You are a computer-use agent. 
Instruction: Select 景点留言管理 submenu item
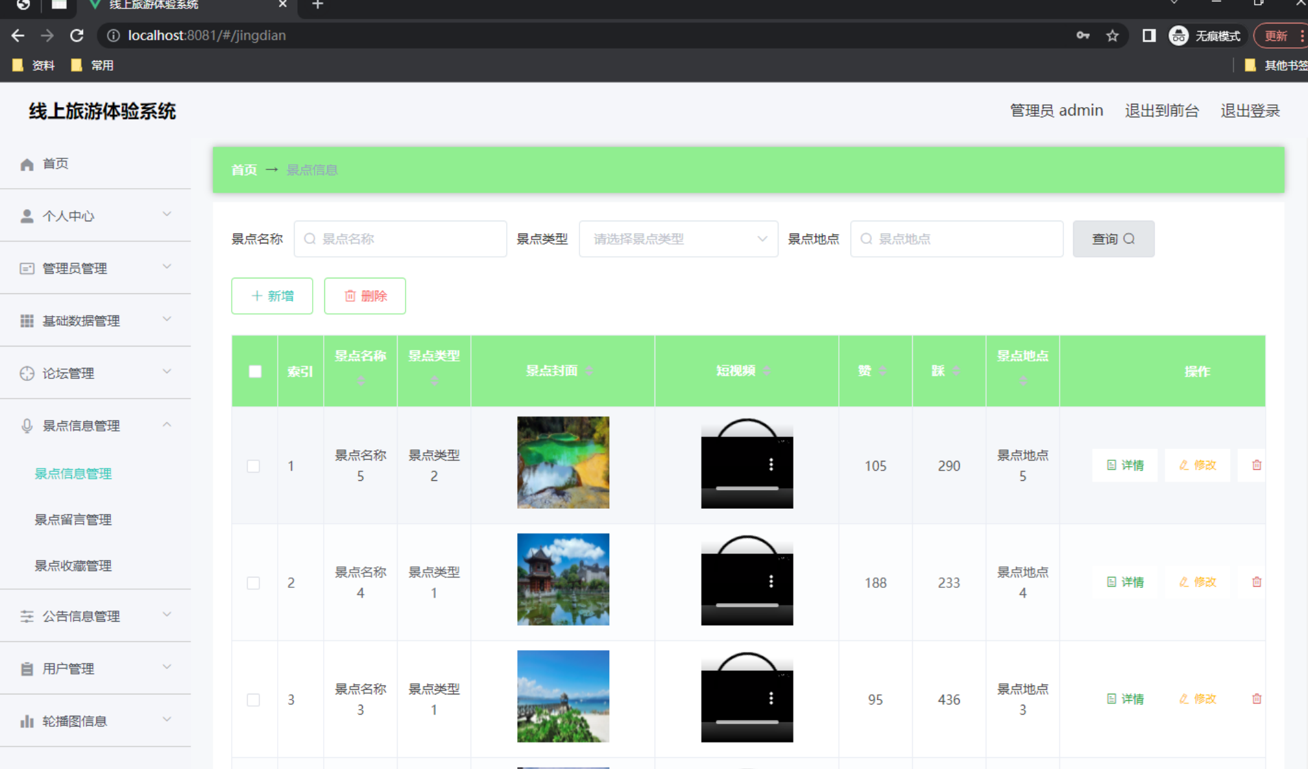pyautogui.click(x=73, y=520)
